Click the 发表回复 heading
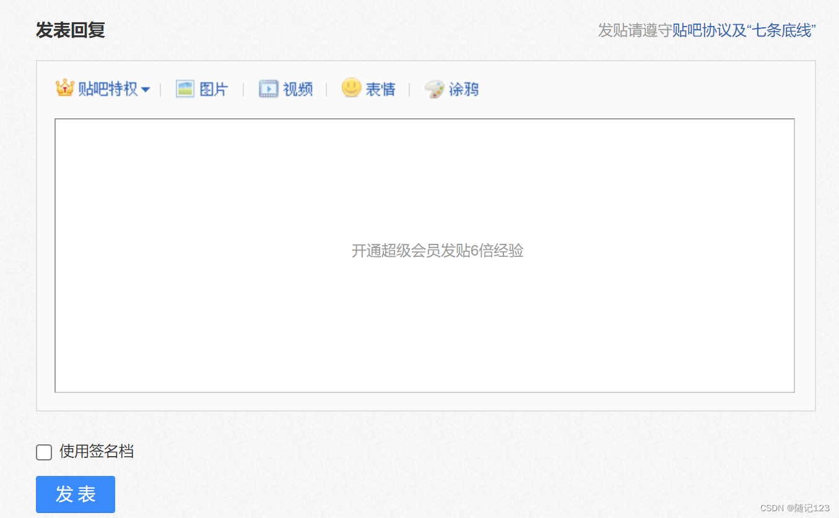This screenshot has width=839, height=518. click(x=71, y=30)
